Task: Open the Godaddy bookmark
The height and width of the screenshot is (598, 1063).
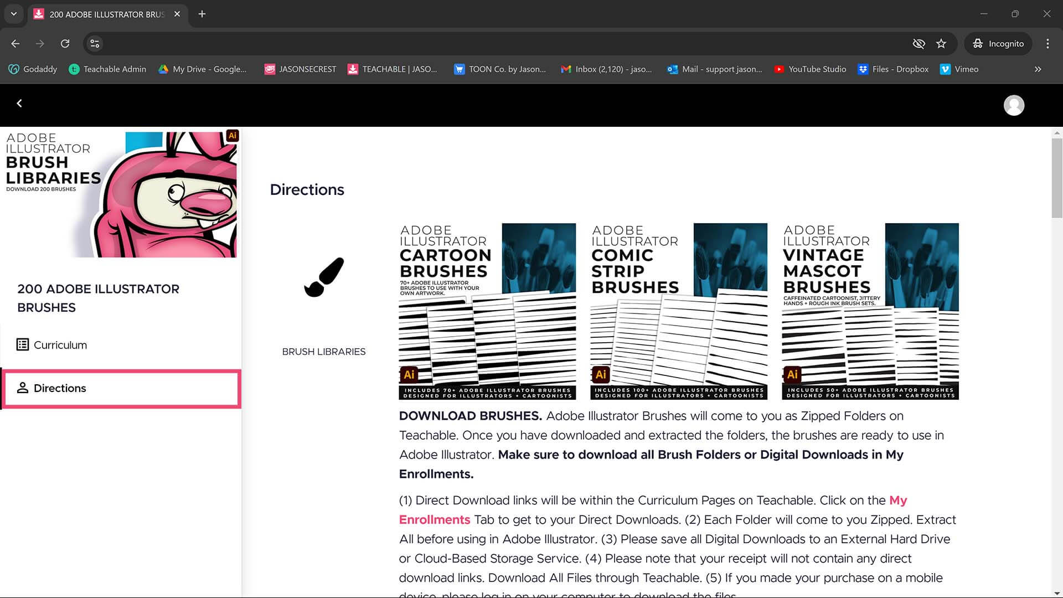Action: [33, 69]
